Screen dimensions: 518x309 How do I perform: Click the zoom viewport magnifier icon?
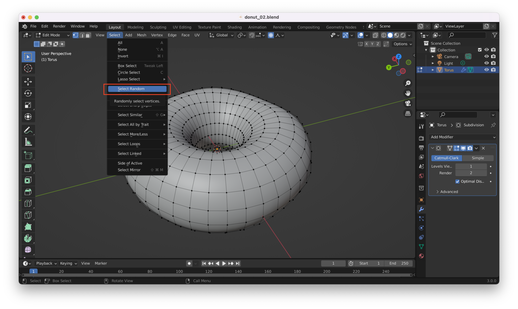click(408, 83)
